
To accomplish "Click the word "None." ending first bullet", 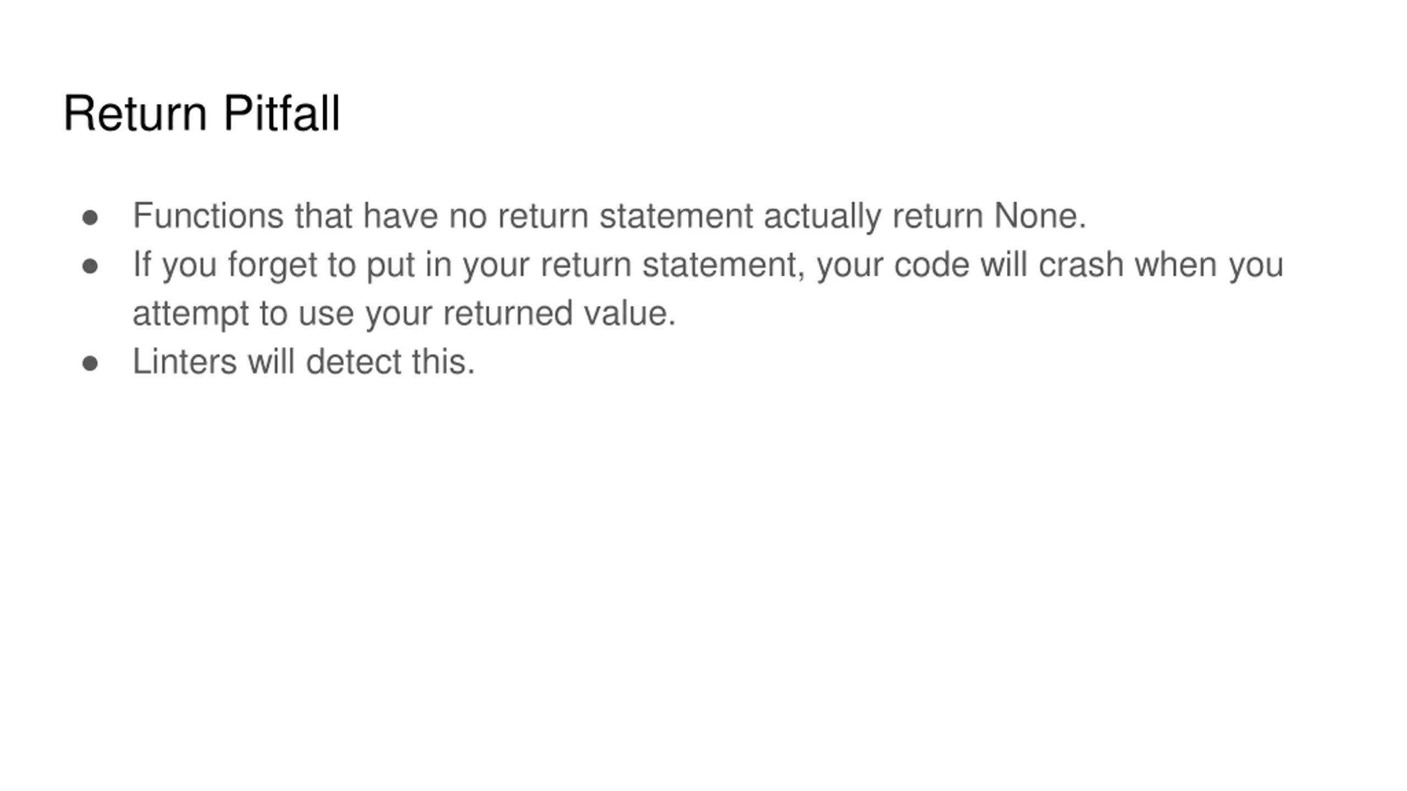I will point(1040,215).
